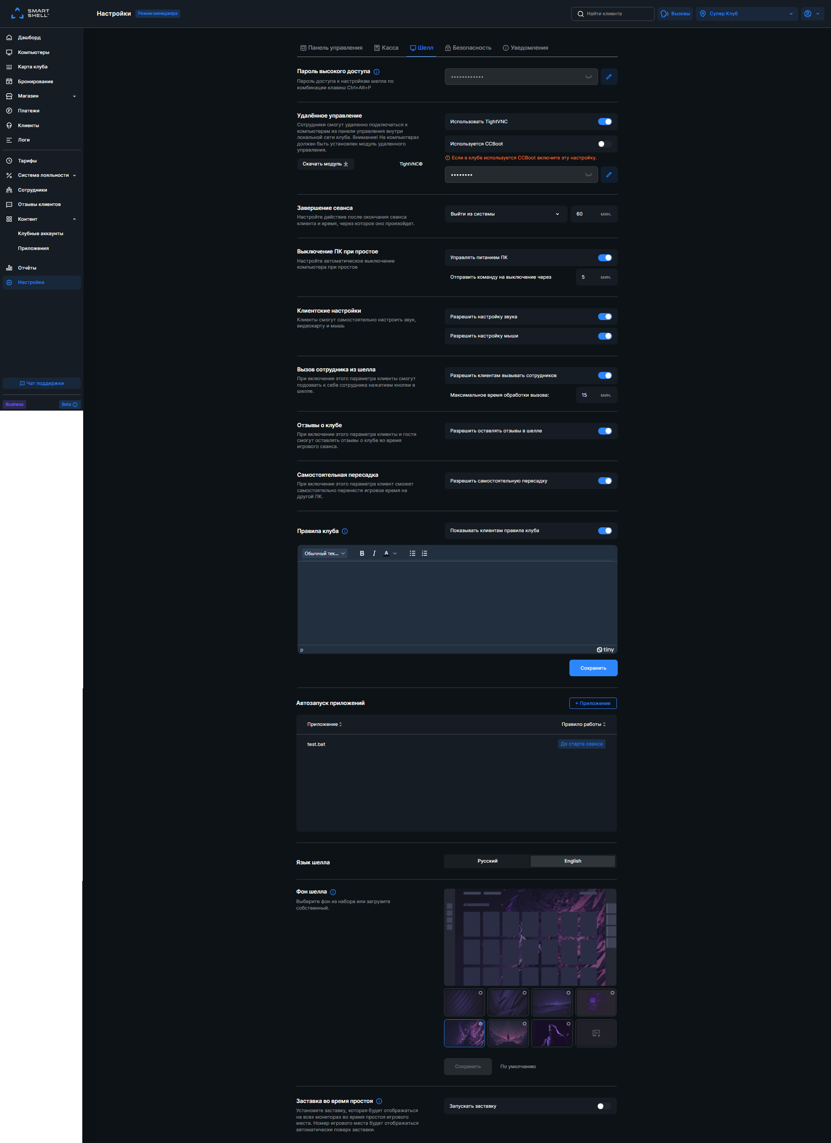Click the edit pencil for high-access password
Screen dimensions: 831x1143
609,77
